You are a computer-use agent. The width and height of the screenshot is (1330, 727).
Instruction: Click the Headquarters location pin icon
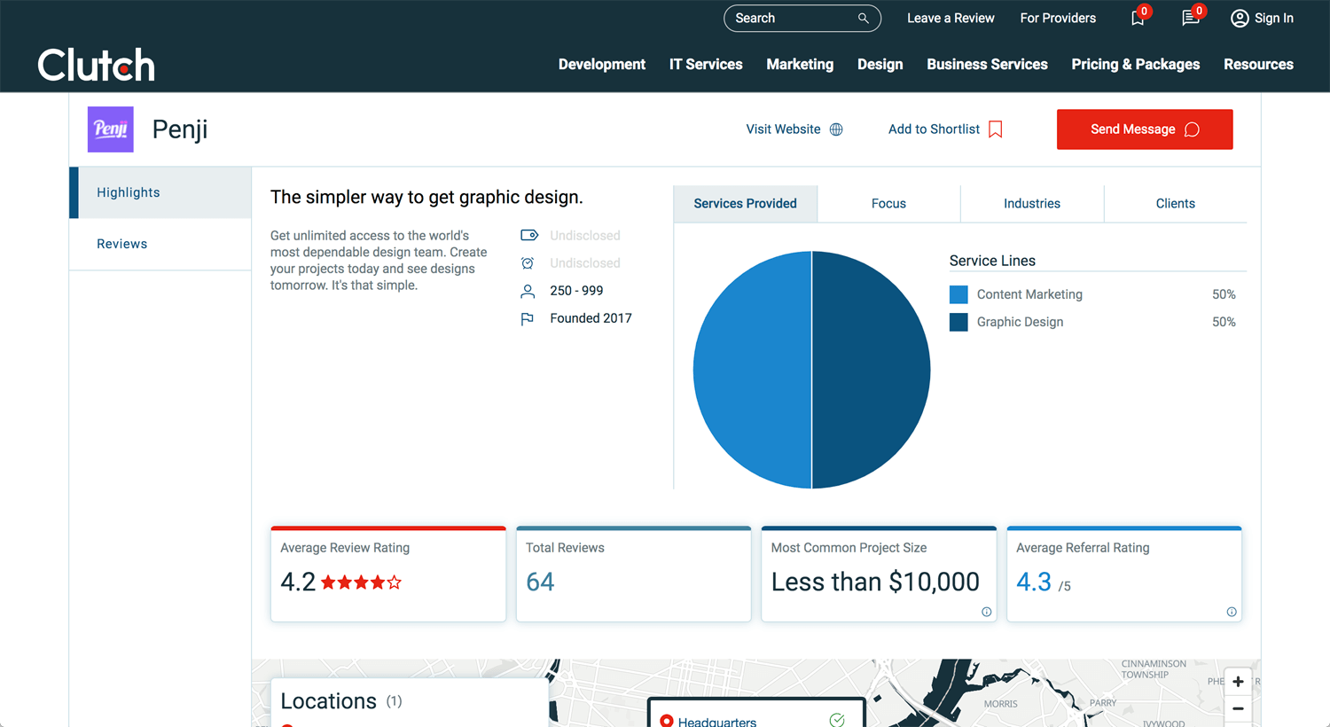point(667,721)
